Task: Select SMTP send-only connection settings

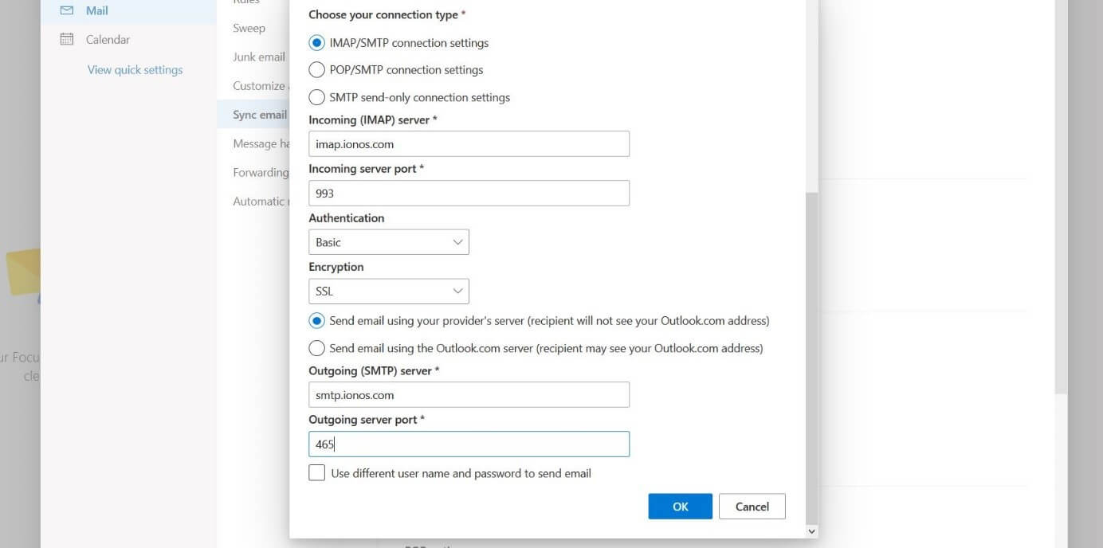Action: (316, 96)
